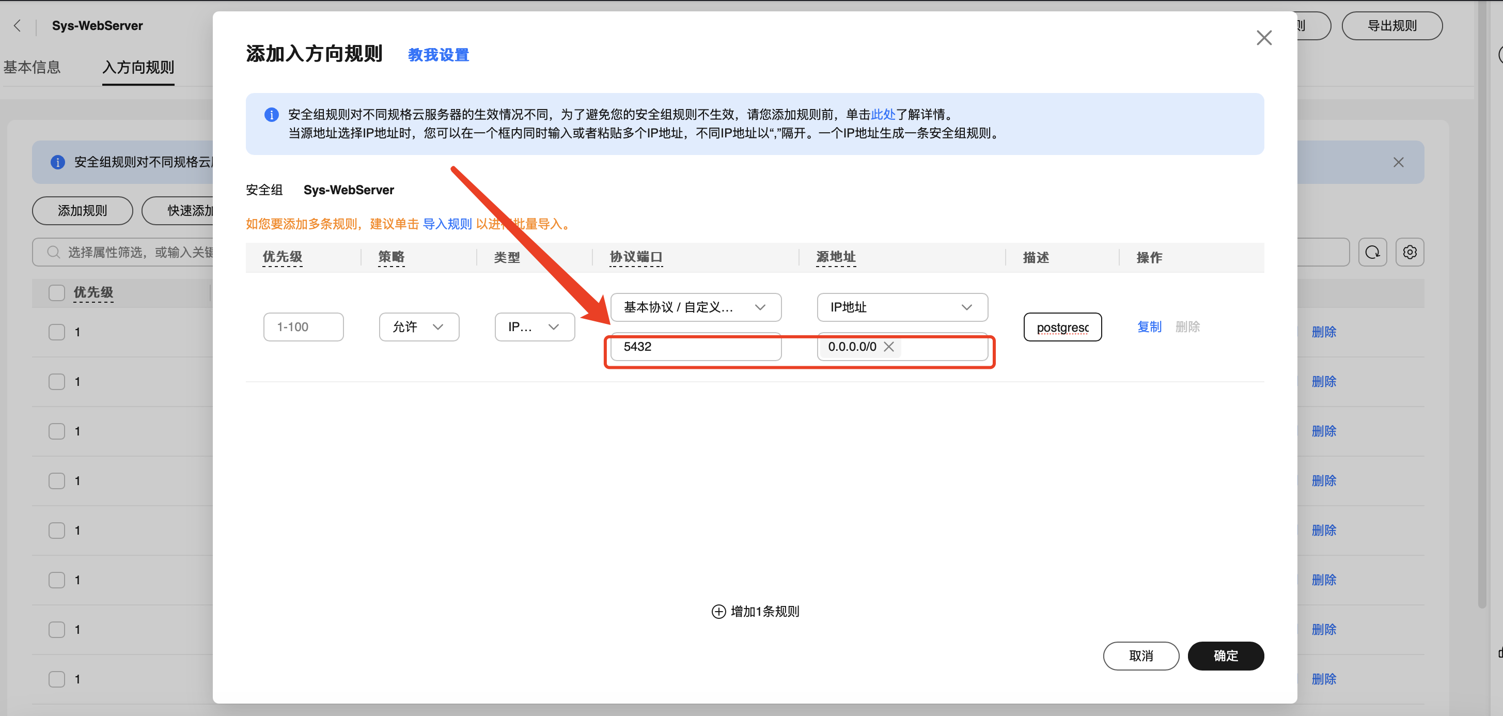
Task: Click the plus icon to add one rule
Action: point(718,612)
